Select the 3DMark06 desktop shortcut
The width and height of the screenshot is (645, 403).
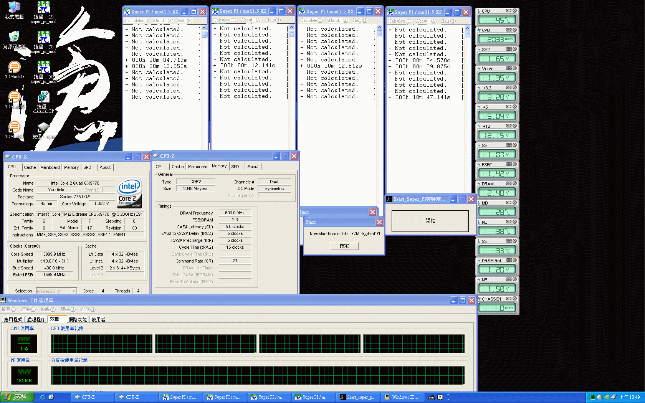(x=14, y=130)
